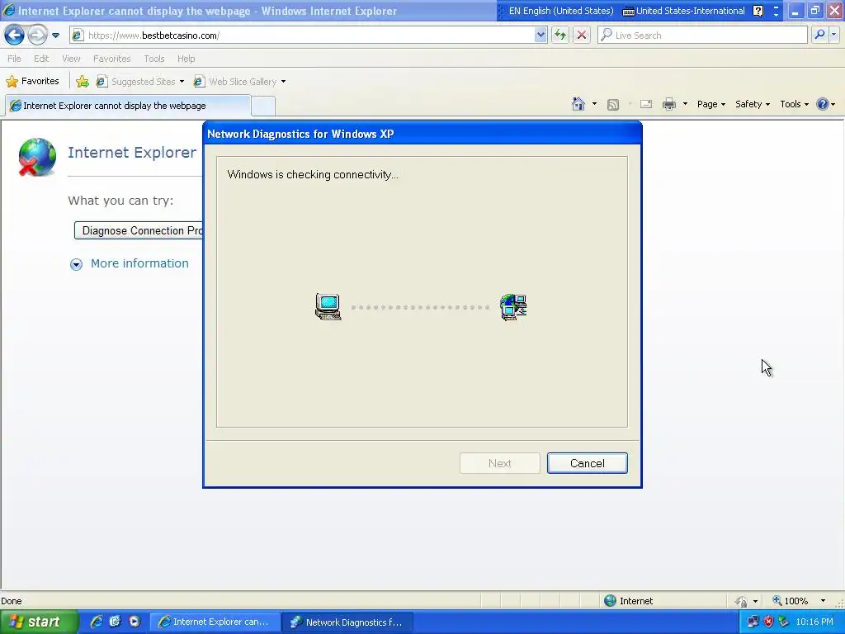Click the network globe computers icon
Image resolution: width=845 pixels, height=634 pixels.
pos(513,307)
